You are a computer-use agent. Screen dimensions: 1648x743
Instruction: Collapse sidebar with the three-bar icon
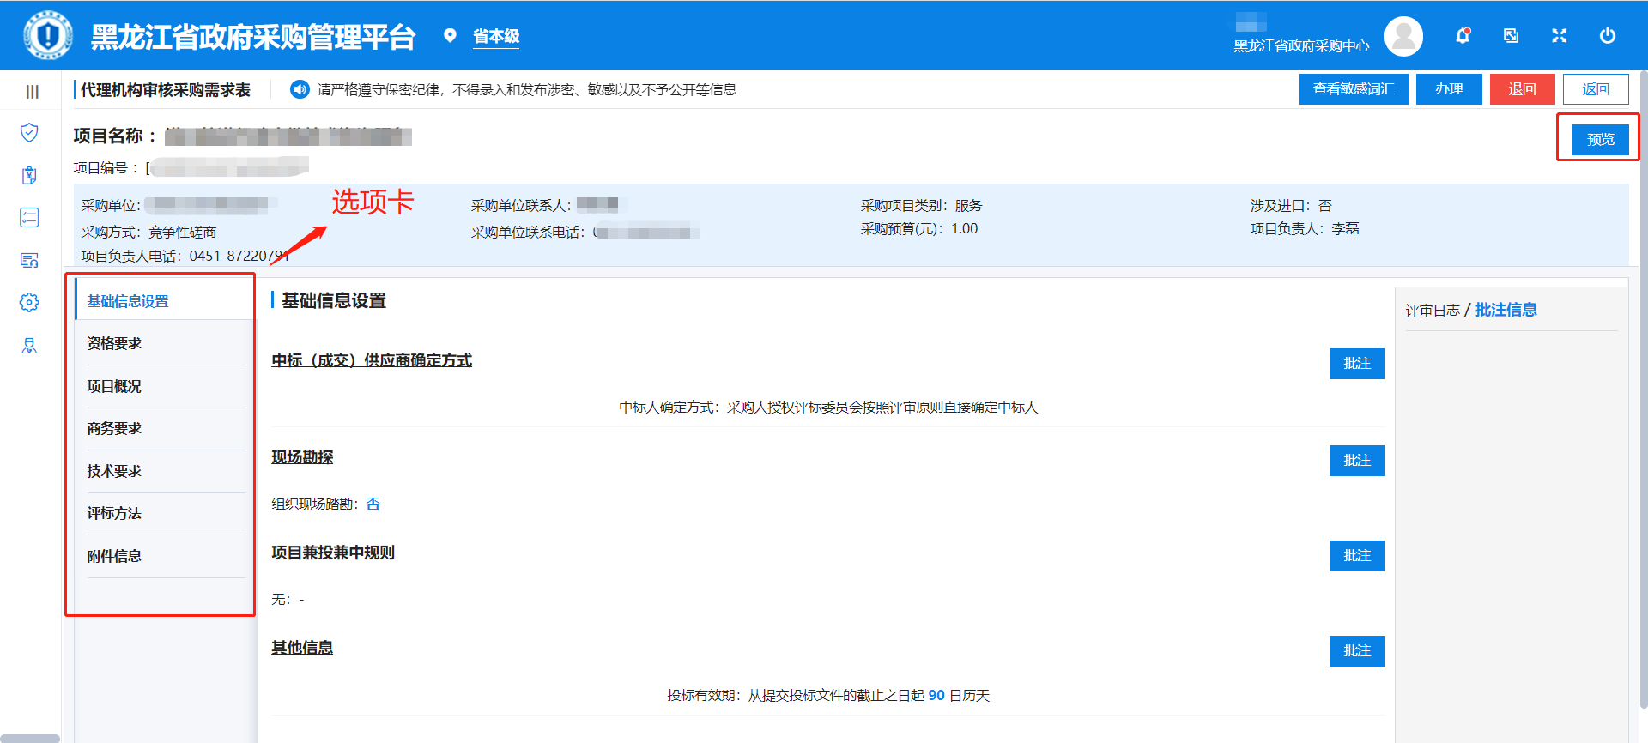32,91
